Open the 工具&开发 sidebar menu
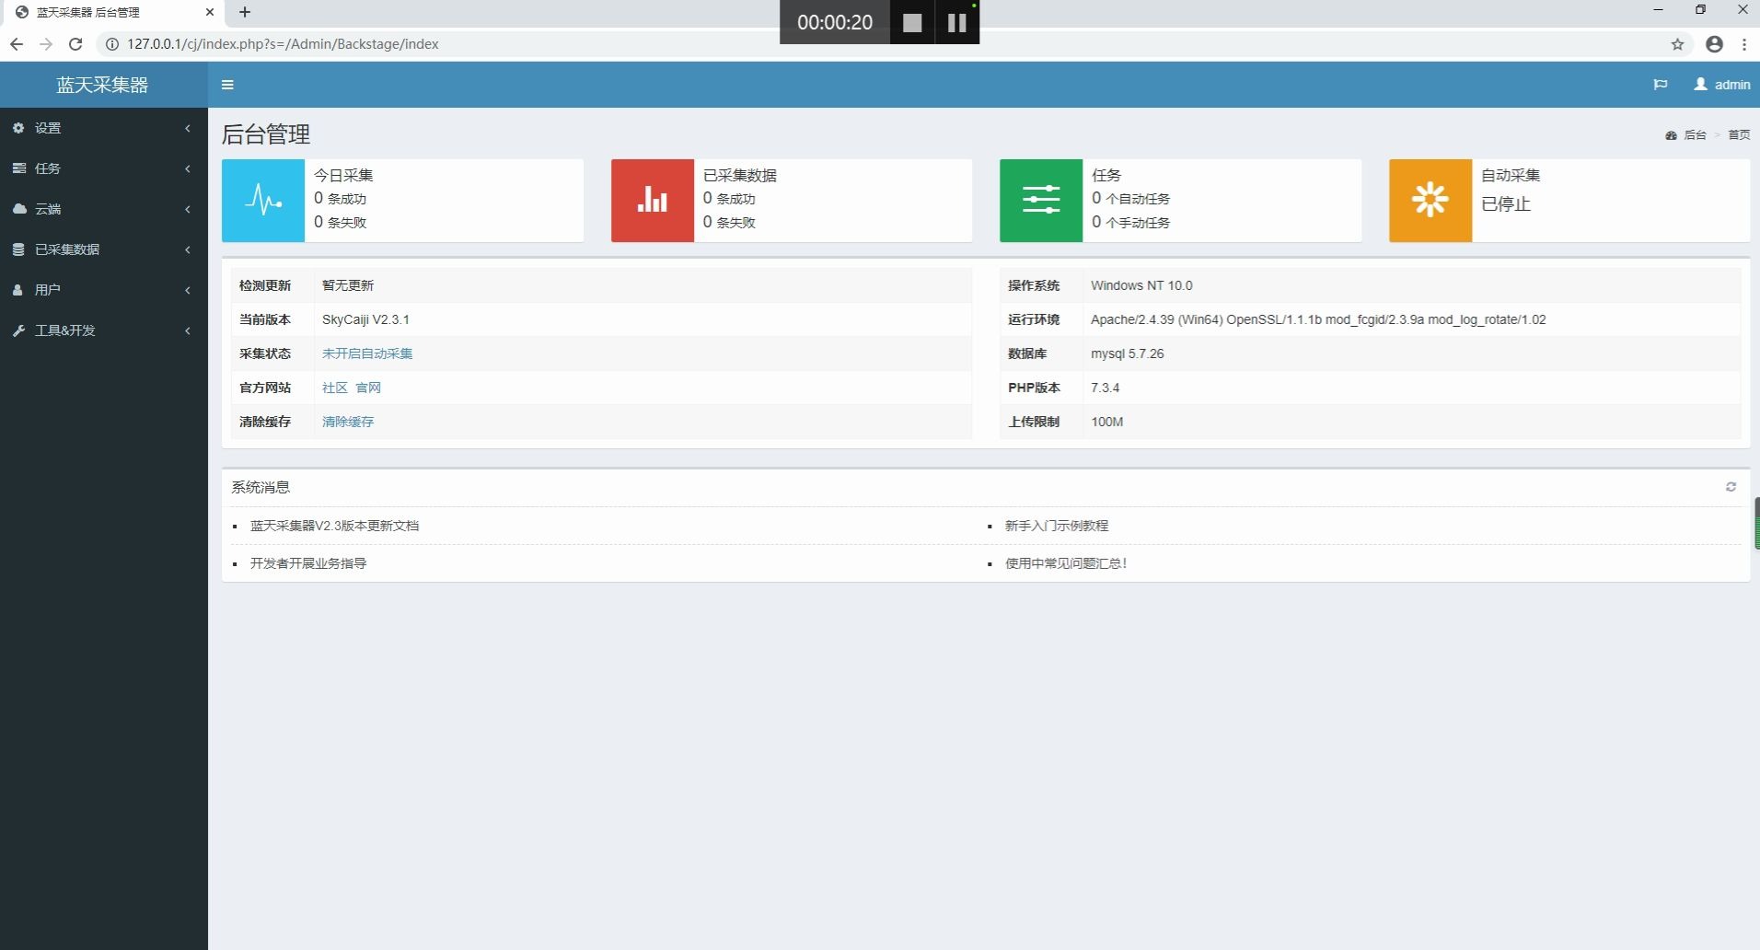The width and height of the screenshot is (1760, 950). 104,330
